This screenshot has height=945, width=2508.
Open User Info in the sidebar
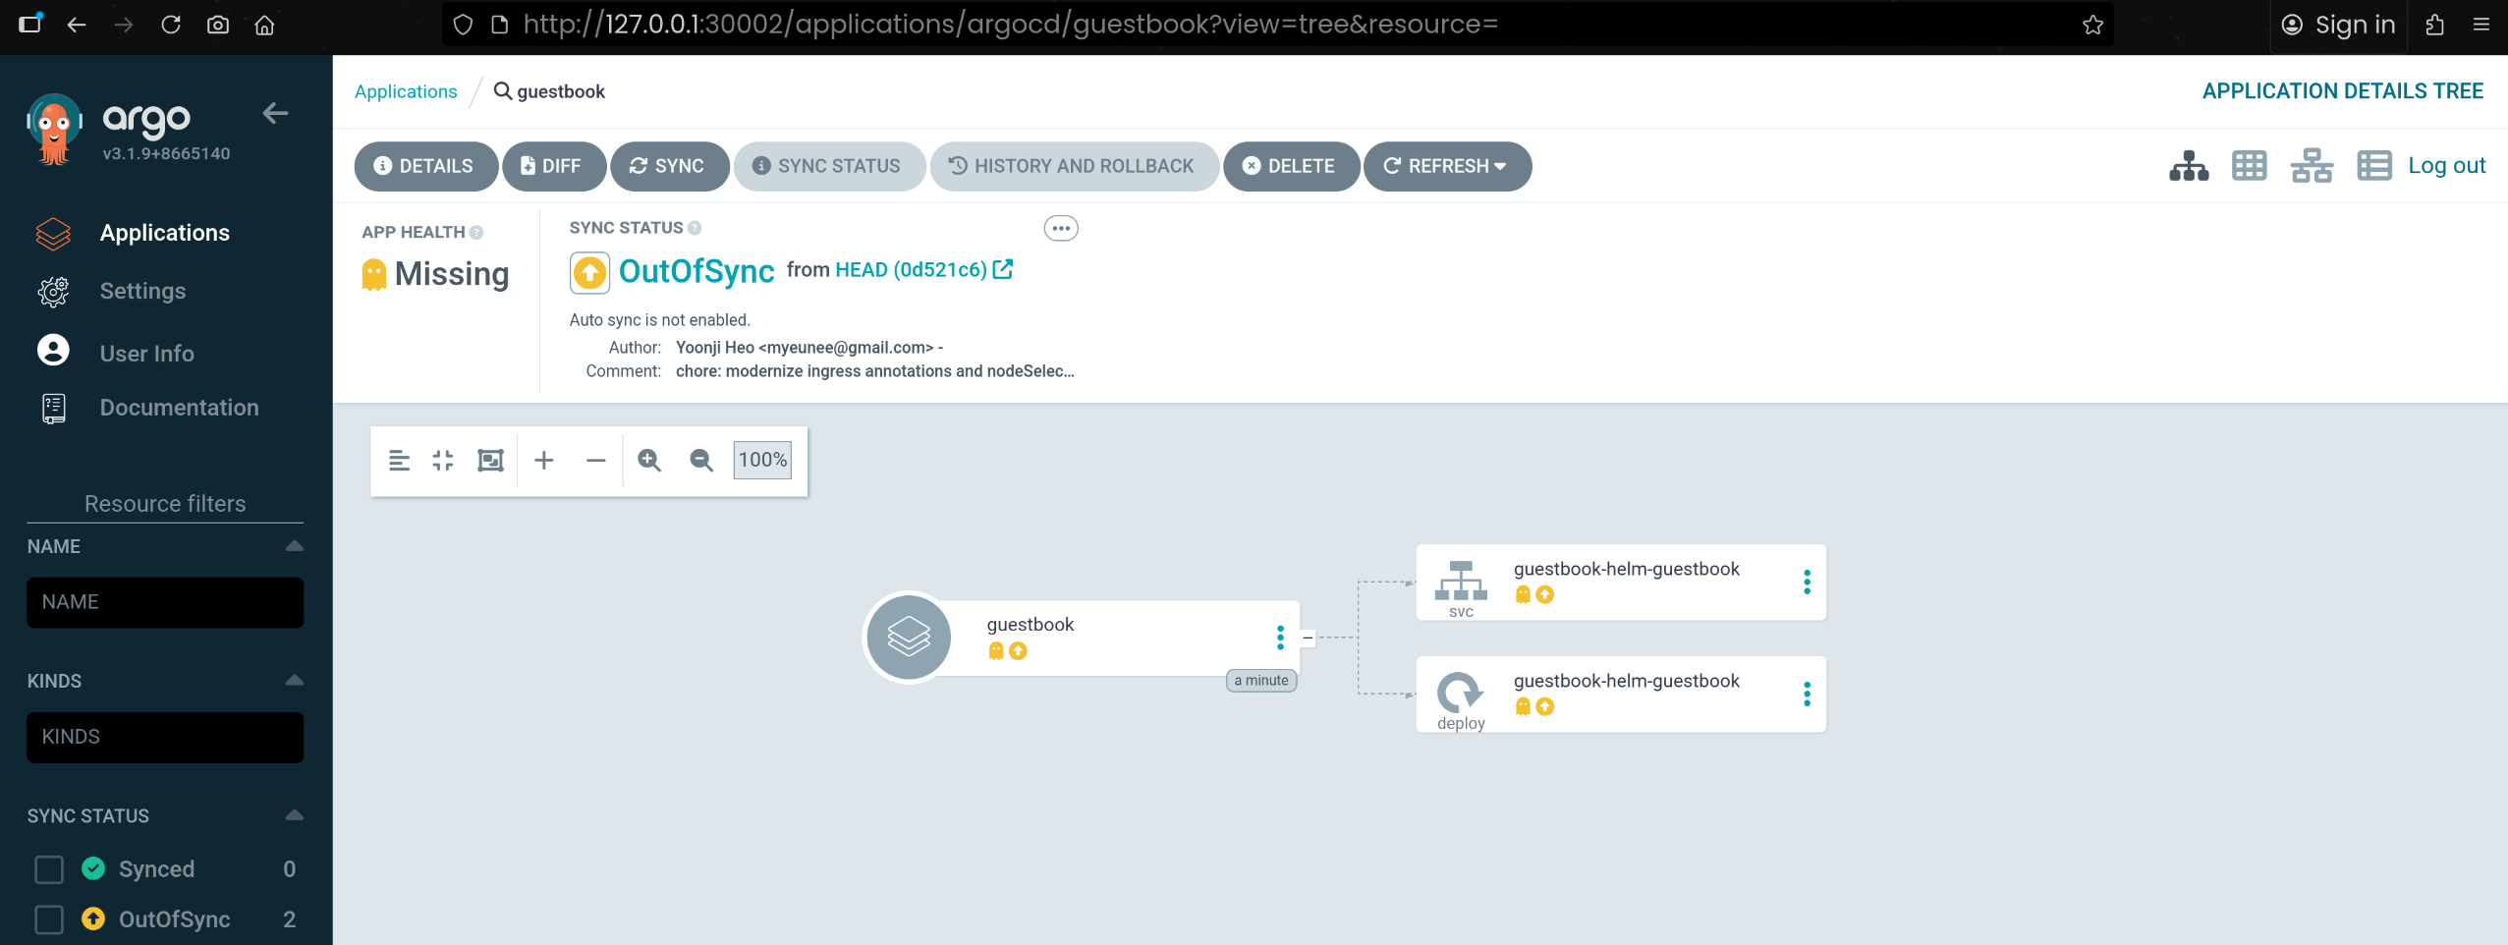tap(147, 353)
